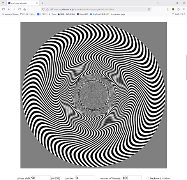Open the DeepL翻訳 bookmark
The image size is (187, 180).
click(82, 14)
